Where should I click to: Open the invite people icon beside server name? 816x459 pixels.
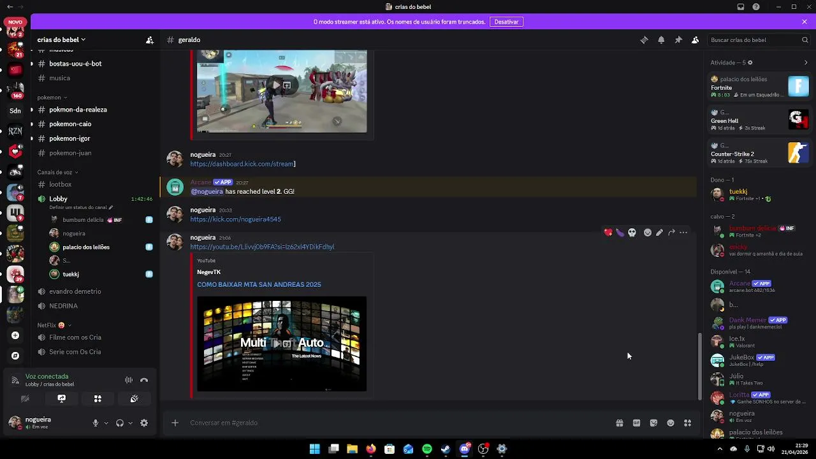149,40
